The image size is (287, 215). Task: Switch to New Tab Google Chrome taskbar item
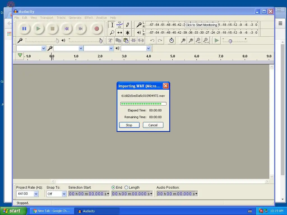point(52,211)
